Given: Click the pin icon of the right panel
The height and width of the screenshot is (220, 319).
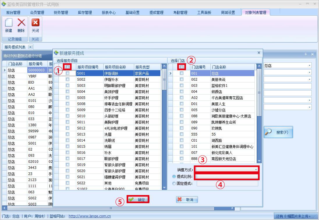Looking at the screenshot, I should (x=306, y=54).
